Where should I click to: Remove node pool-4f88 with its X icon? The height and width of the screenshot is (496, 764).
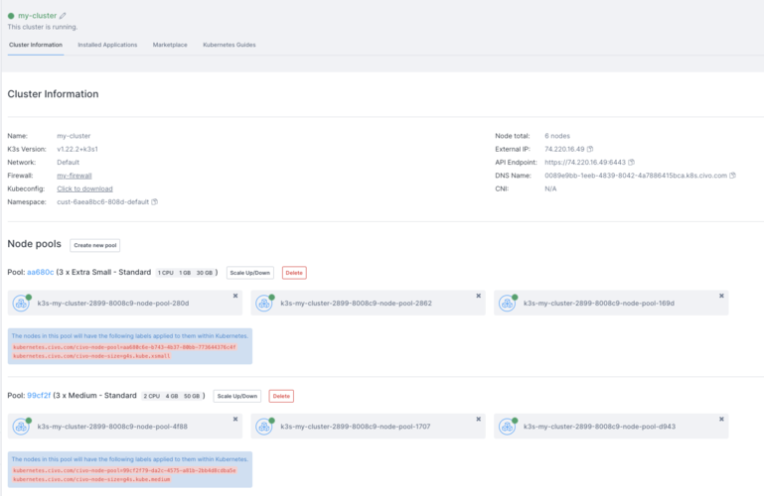(235, 420)
